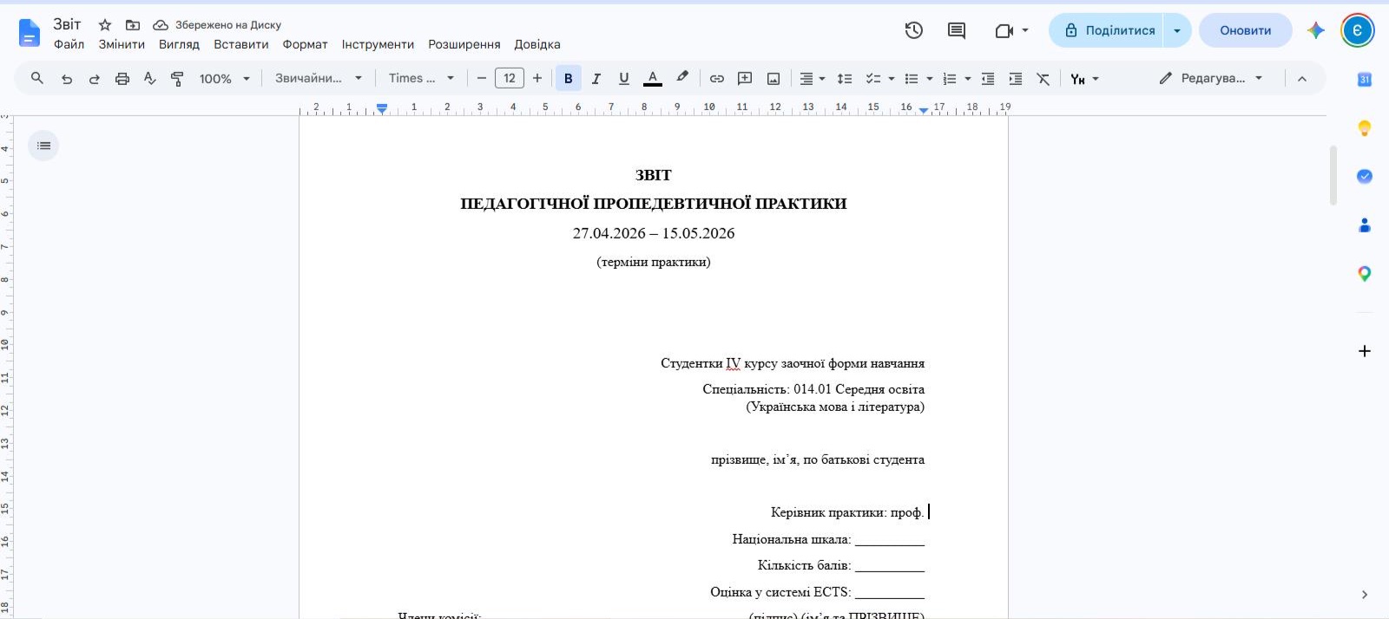The width and height of the screenshot is (1389, 619).
Task: Open the Формат menu
Action: [305, 44]
